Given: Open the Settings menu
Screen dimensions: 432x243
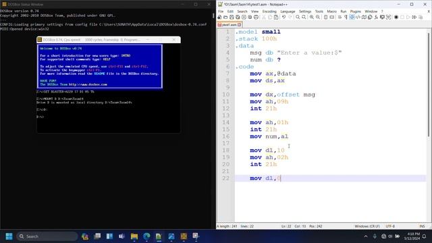Looking at the screenshot, I should coord(305,11).
